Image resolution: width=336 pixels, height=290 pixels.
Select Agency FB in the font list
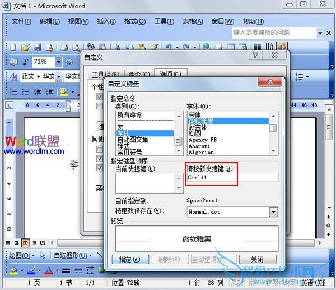pos(228,140)
